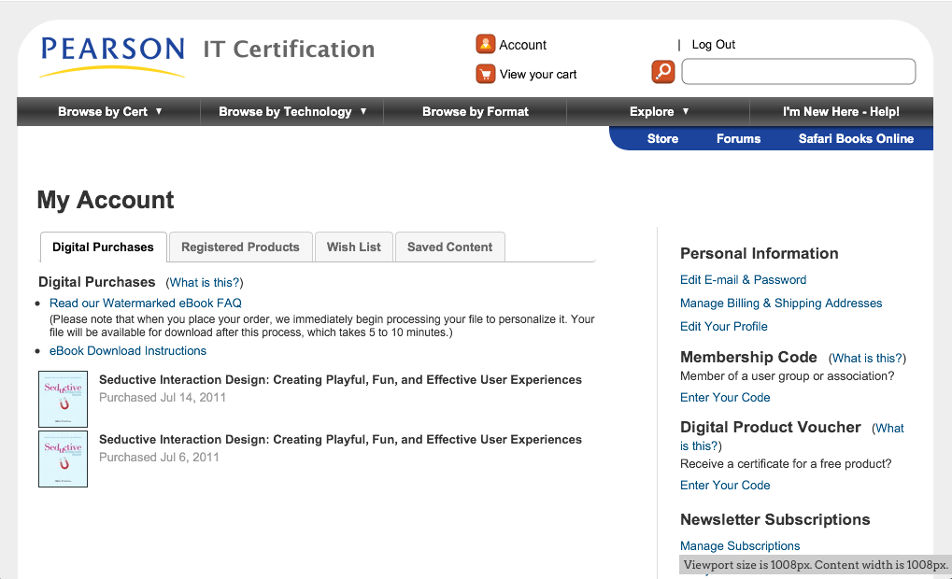Click the orange shopping cart icon
The image size is (952, 579).
click(485, 74)
